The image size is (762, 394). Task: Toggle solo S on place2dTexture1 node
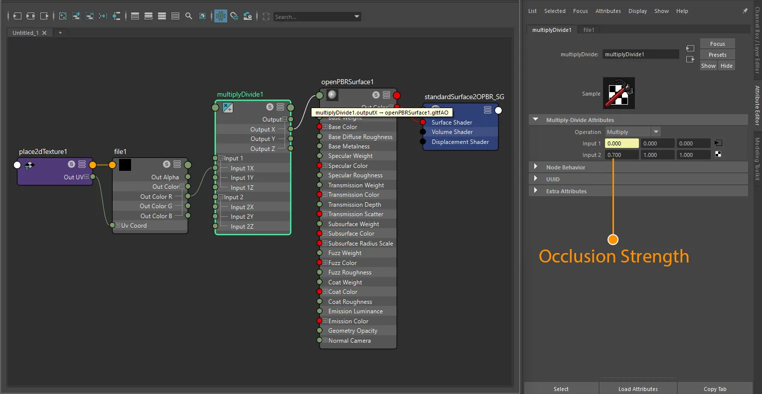pyautogui.click(x=71, y=164)
